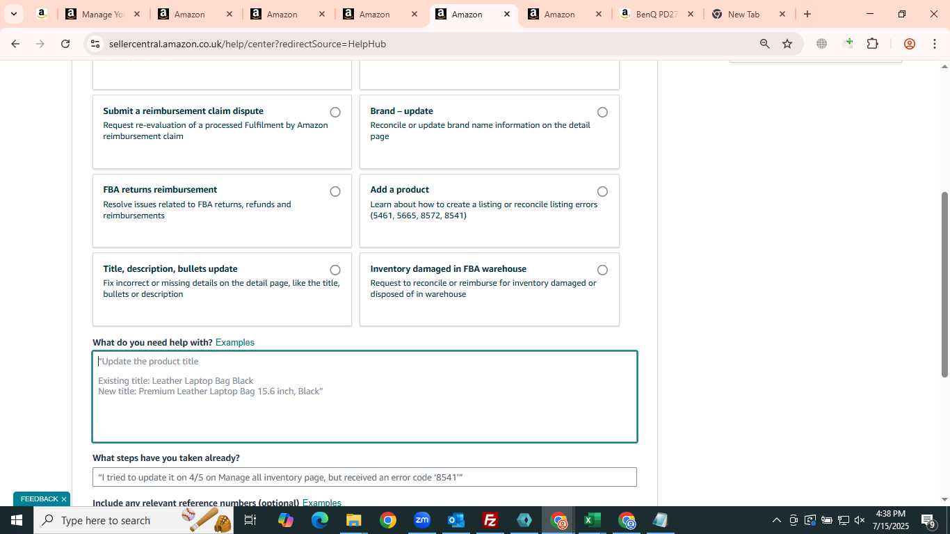This screenshot has height=534, width=950.
Task: Click the browser forward arrow
Action: pos(40,44)
